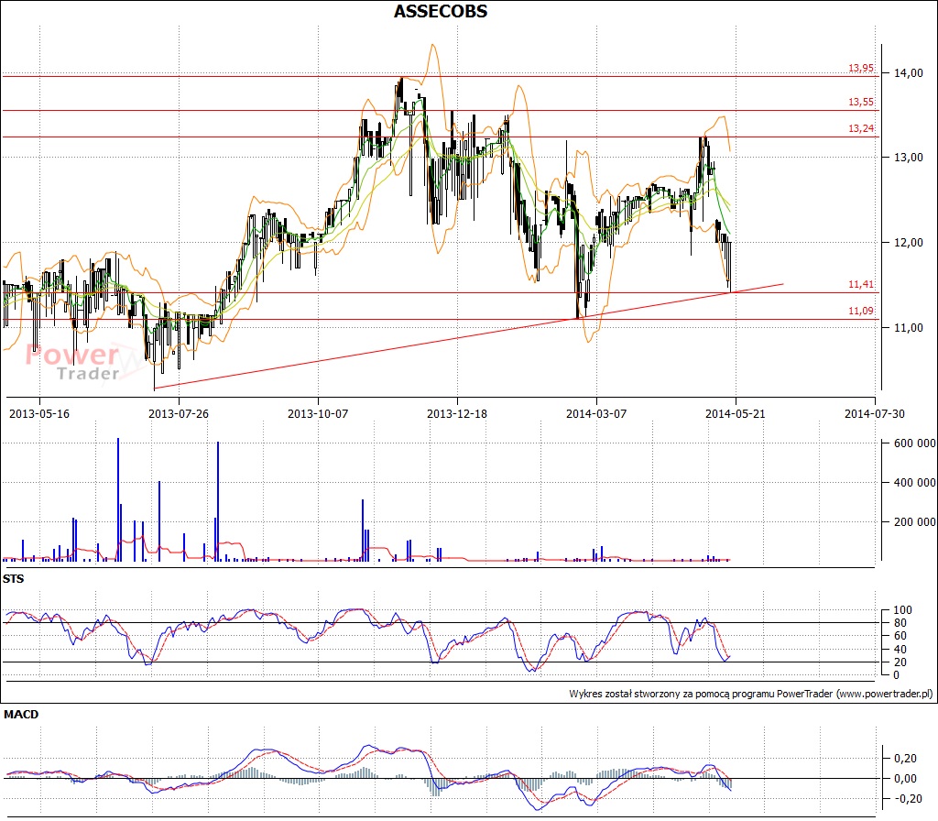Screen dimensions: 938x821
Task: Click the PowerTrader program credit text
Action: pyautogui.click(x=751, y=695)
